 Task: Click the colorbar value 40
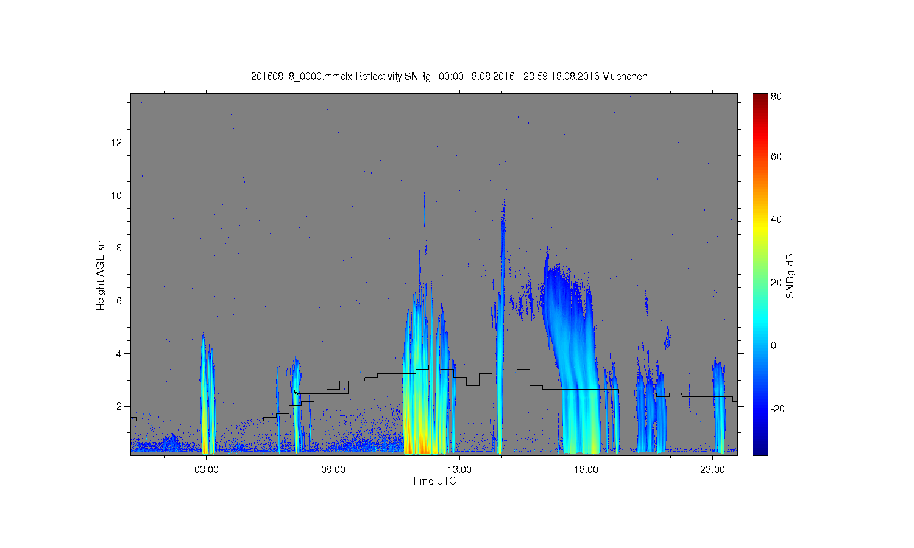click(x=776, y=219)
